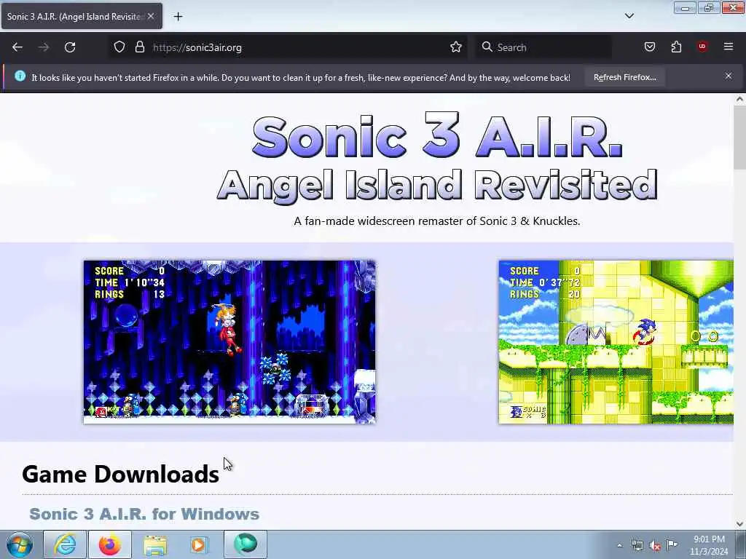The height and width of the screenshot is (559, 746).
Task: Click the Game Downloads heading
Action: [x=120, y=475]
